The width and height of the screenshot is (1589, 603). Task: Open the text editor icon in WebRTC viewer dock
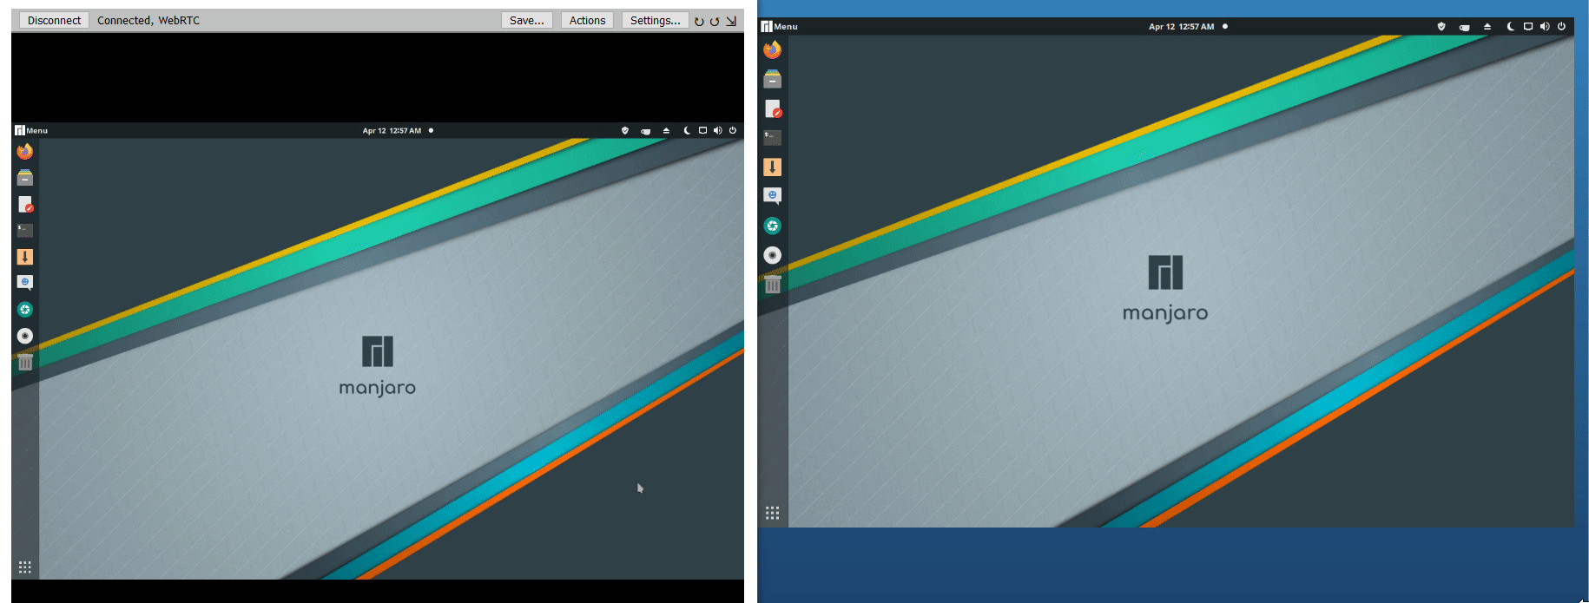tap(25, 204)
